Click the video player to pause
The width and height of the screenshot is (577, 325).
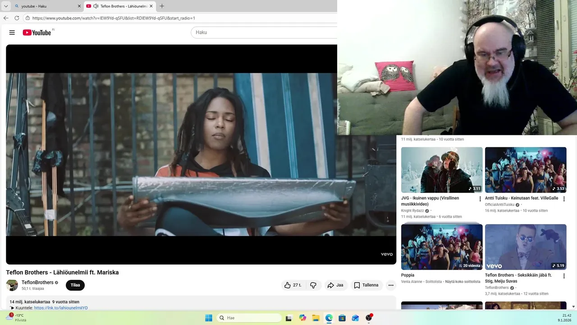(x=201, y=154)
